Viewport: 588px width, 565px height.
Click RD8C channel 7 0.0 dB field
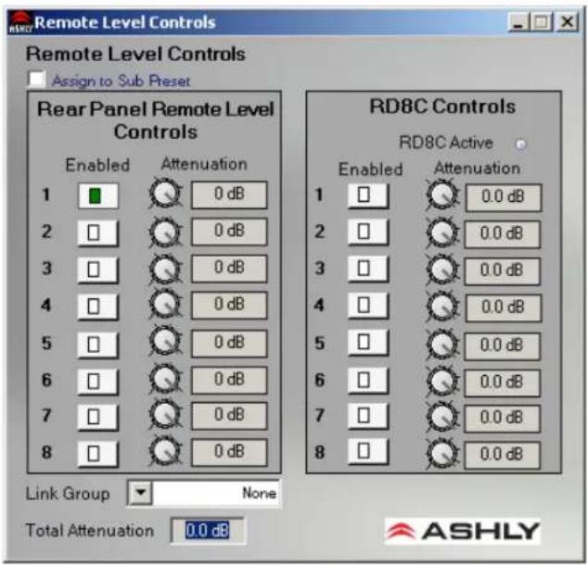(503, 419)
